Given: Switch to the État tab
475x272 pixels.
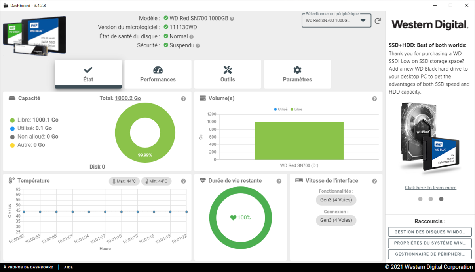Looking at the screenshot, I should 88,75.
